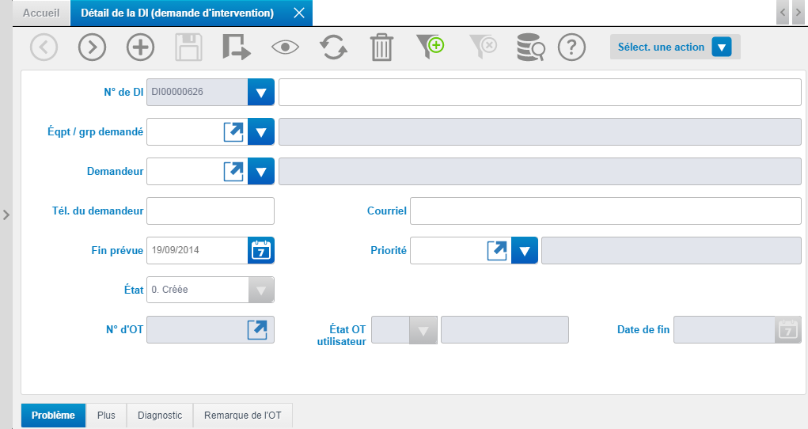
Task: Open the Fin prévue calendar picker
Action: [260, 251]
